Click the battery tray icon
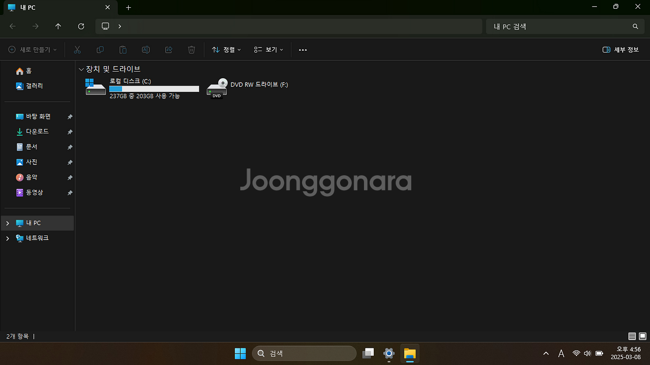The width and height of the screenshot is (650, 365). [599, 353]
